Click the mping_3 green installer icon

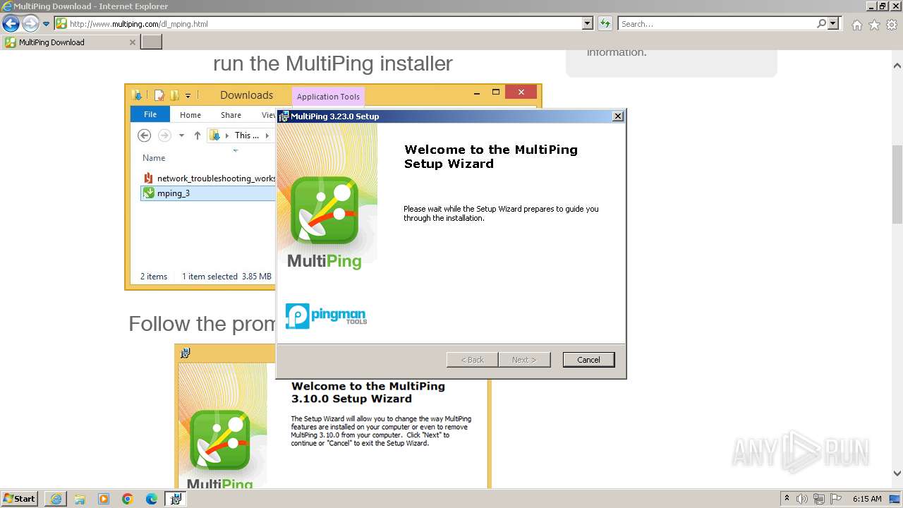[148, 193]
